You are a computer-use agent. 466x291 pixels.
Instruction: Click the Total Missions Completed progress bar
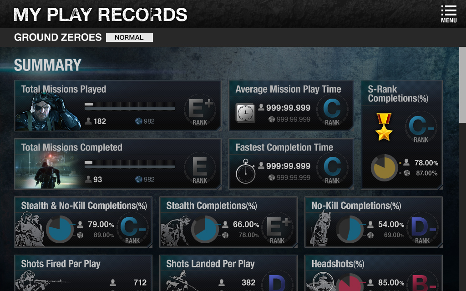(x=130, y=165)
